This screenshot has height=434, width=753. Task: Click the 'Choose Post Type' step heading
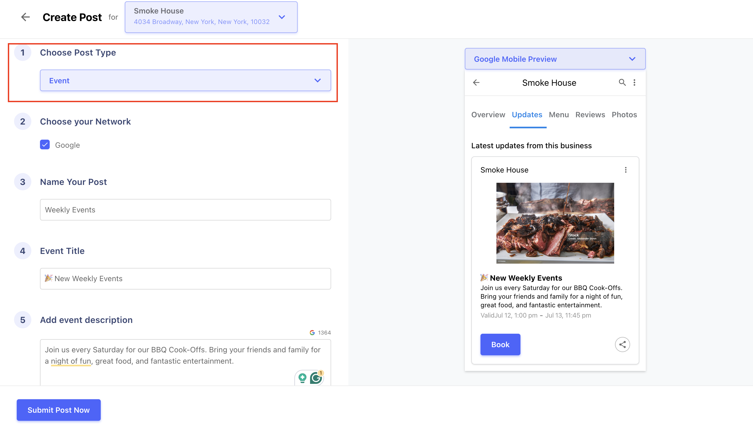pos(78,53)
